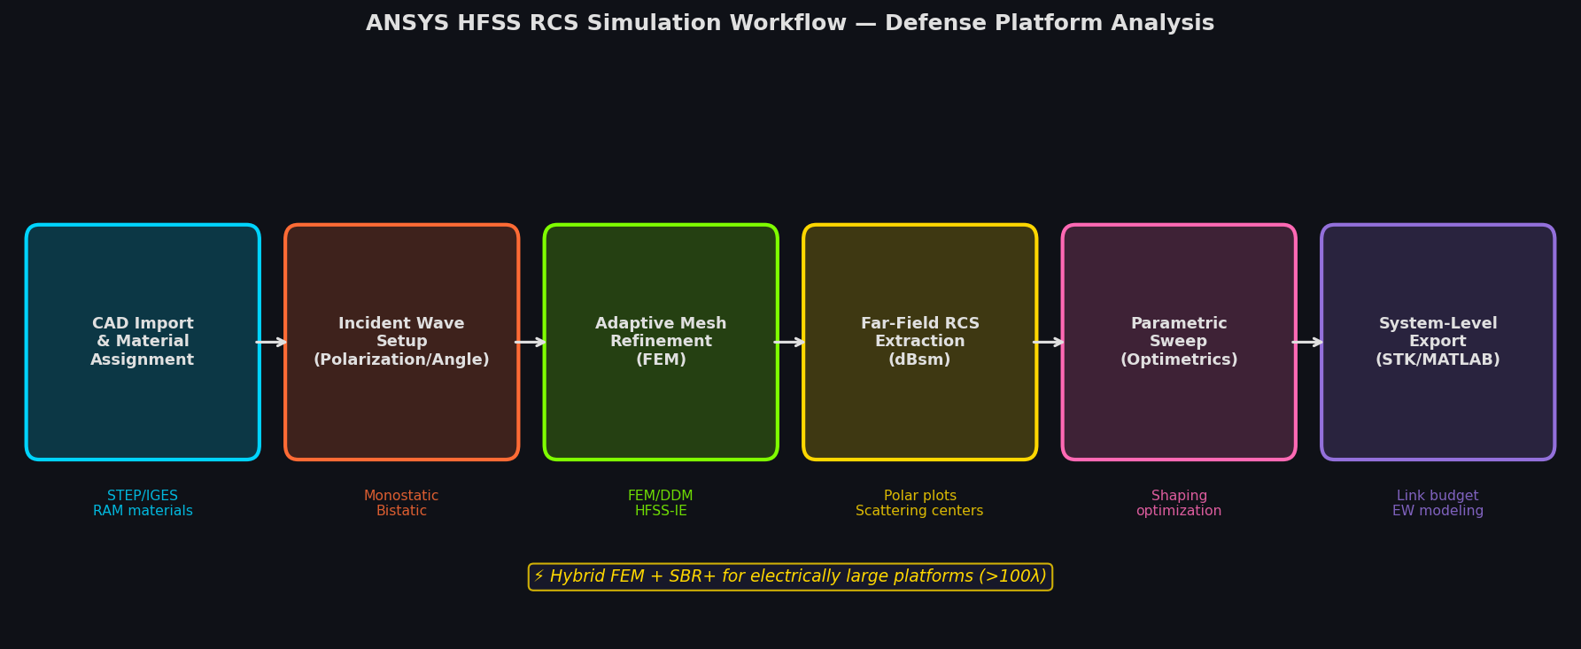The image size is (1581, 649).
Task: Click the FEM/DDM HFSS-IE caption
Action: (661, 504)
